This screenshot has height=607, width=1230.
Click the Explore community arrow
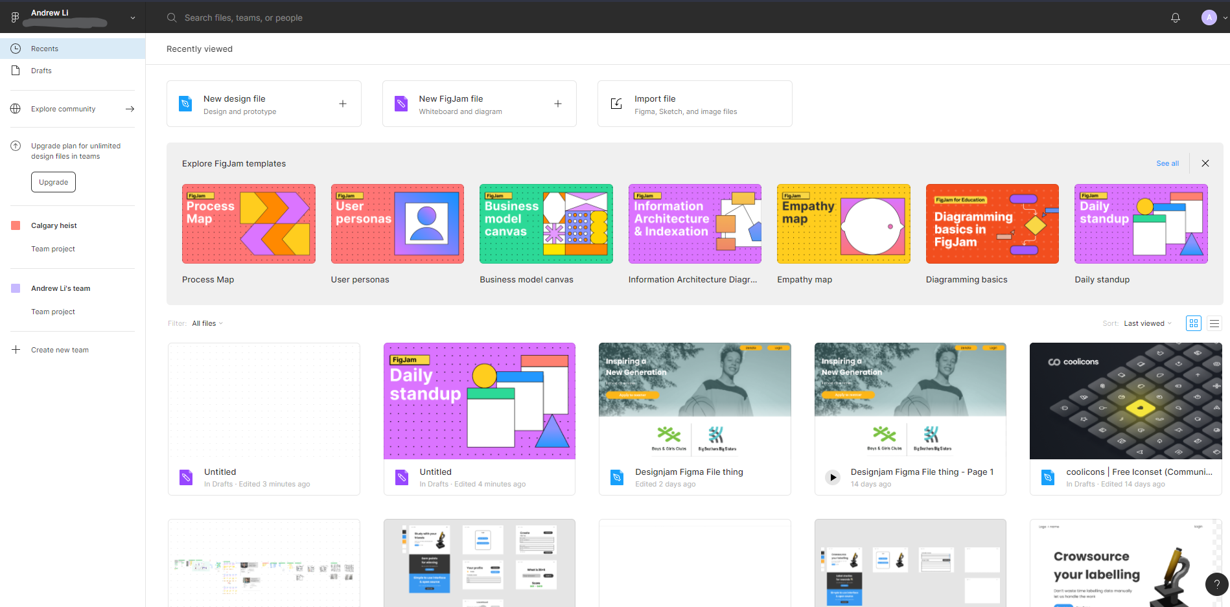tap(130, 109)
